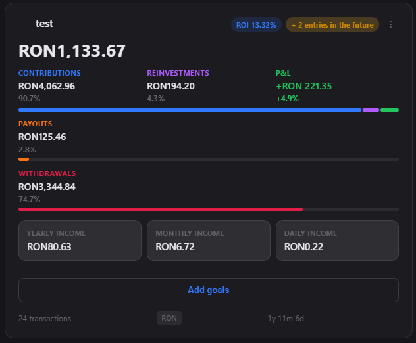The width and height of the screenshot is (416, 343).
Task: Click the RON194.20 reinvestments value
Action: click(171, 86)
